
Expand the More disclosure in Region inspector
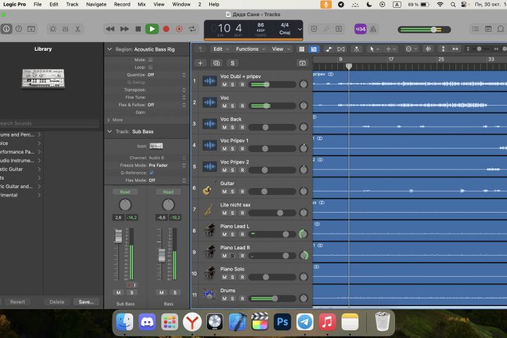click(x=108, y=120)
